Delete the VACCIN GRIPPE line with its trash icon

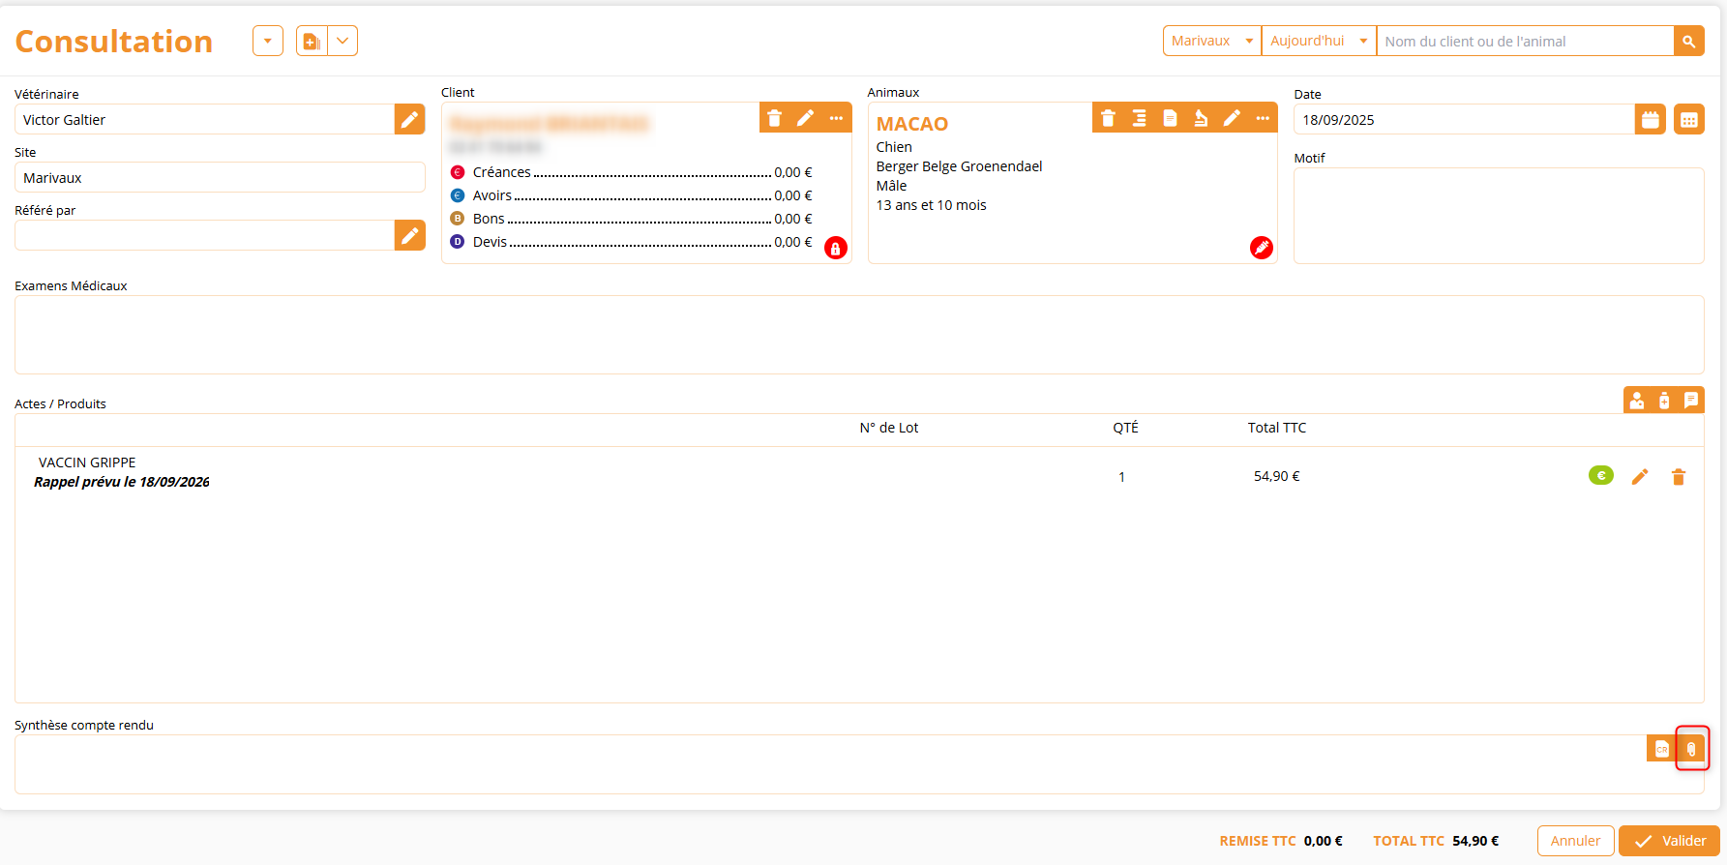[1679, 477]
